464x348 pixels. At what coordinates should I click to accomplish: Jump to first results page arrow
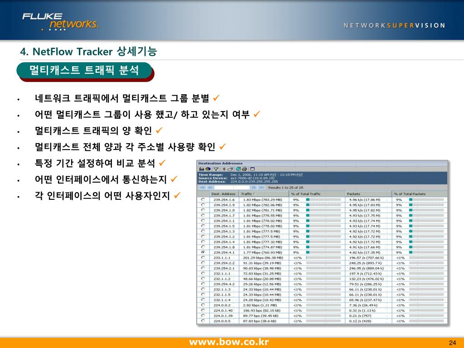pos(203,188)
